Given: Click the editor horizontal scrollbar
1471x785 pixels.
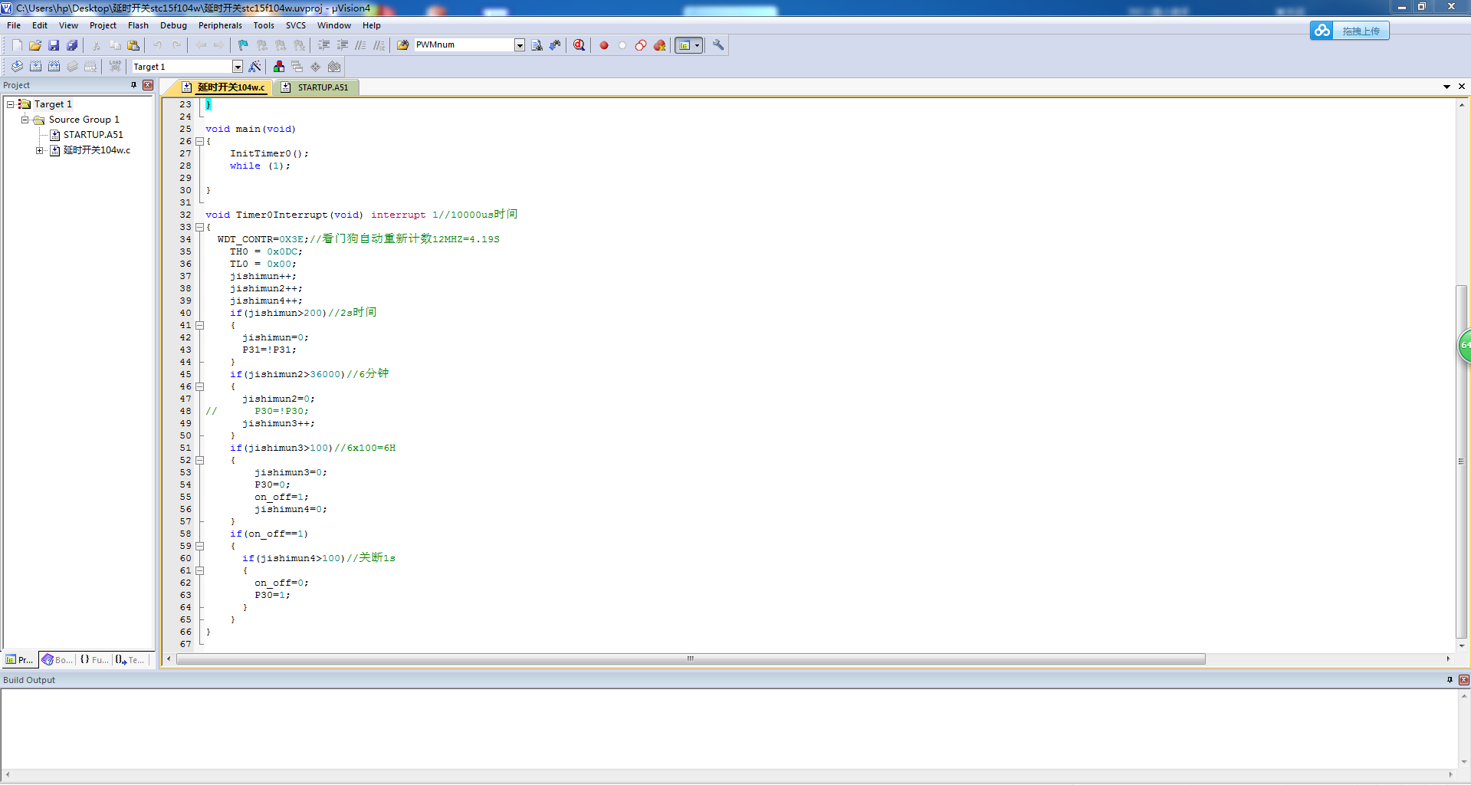Looking at the screenshot, I should (x=690, y=659).
